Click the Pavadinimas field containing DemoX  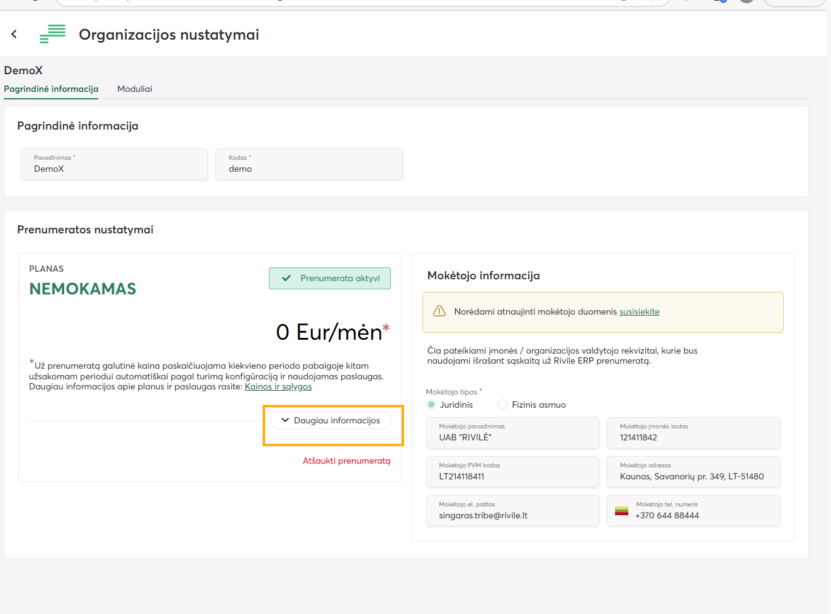pyautogui.click(x=114, y=165)
